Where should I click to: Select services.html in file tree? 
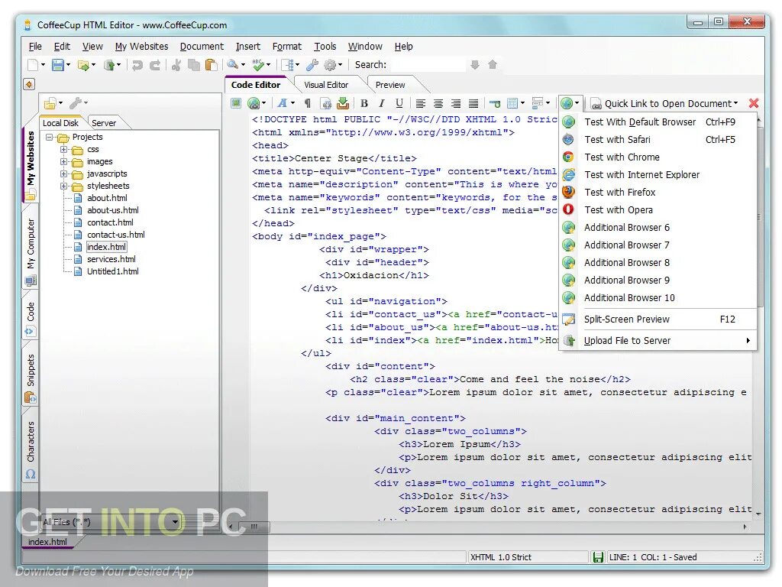pos(111,259)
